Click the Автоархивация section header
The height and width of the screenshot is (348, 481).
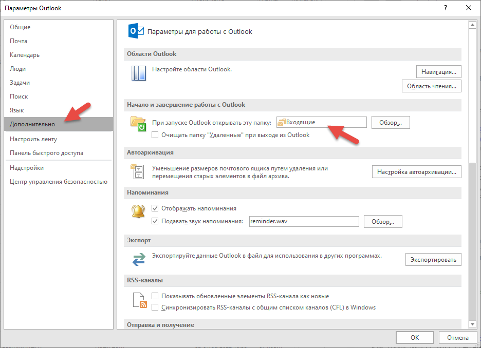[292, 152]
